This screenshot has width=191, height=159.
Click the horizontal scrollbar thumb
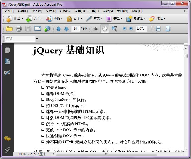[x=106, y=154]
